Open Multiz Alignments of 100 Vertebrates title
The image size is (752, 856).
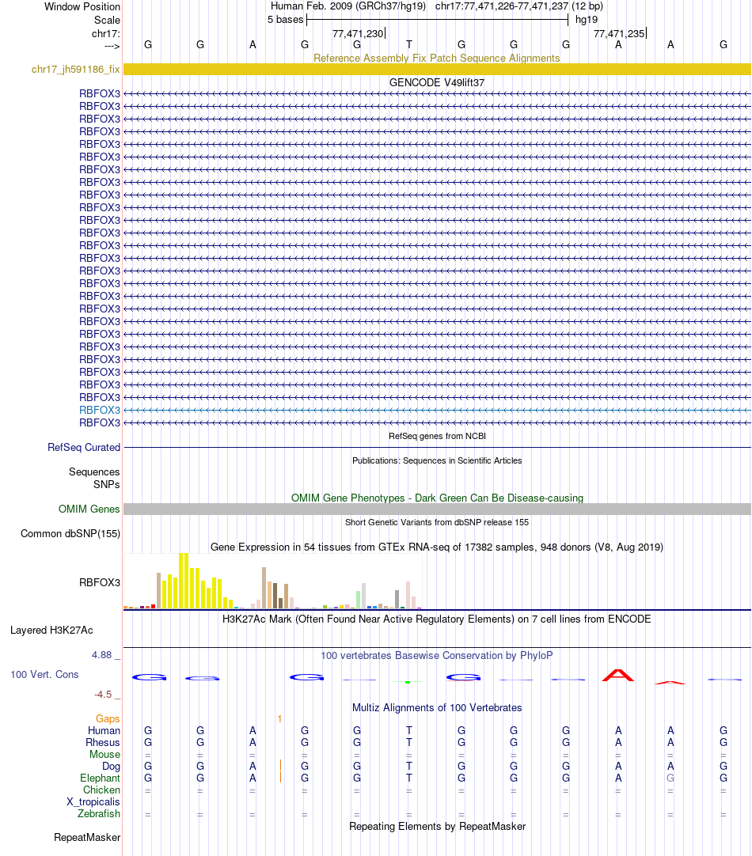pyautogui.click(x=437, y=707)
